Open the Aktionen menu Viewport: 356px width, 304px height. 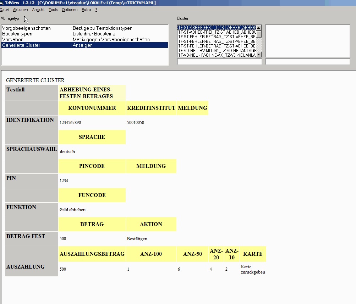point(20,10)
